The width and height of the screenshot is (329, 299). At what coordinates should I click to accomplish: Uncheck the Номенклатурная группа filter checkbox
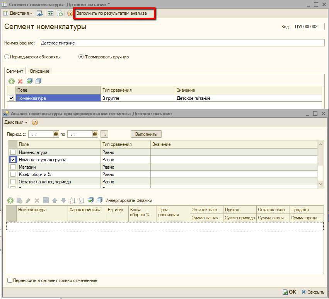click(x=13, y=159)
